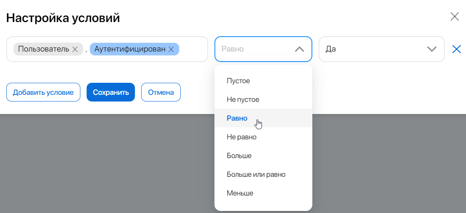Pick Меньше from the operator list
This screenshot has width=466, height=213.
240,193
